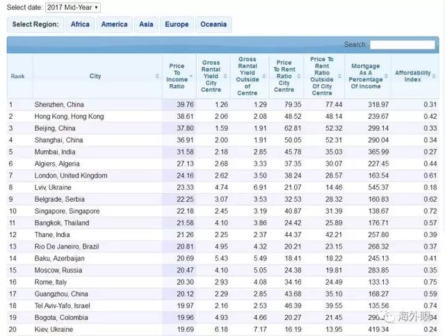Click Mumbai's mortgage percentage 365.99
The height and width of the screenshot is (336, 445).
click(x=378, y=152)
